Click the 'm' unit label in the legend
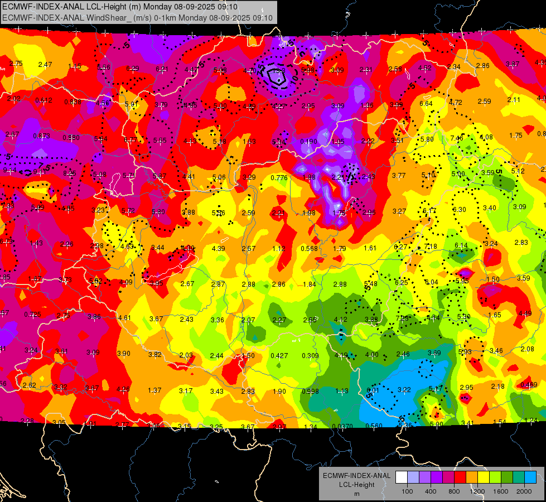The image size is (546, 502). (356, 494)
